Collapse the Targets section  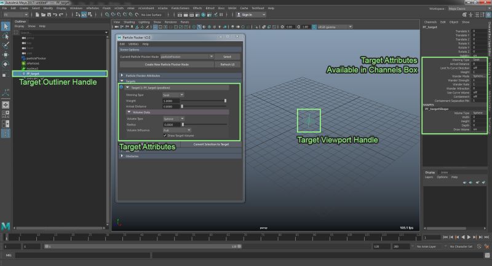(x=122, y=81)
